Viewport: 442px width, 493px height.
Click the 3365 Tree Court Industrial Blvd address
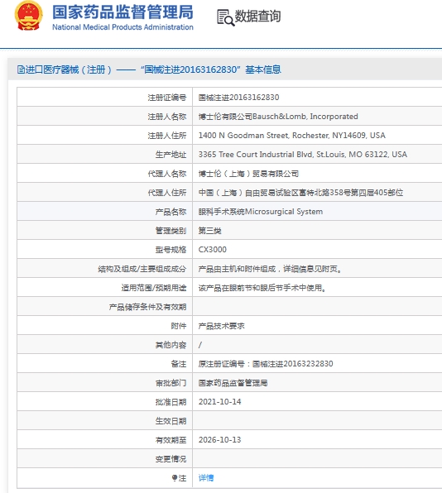[303, 155]
